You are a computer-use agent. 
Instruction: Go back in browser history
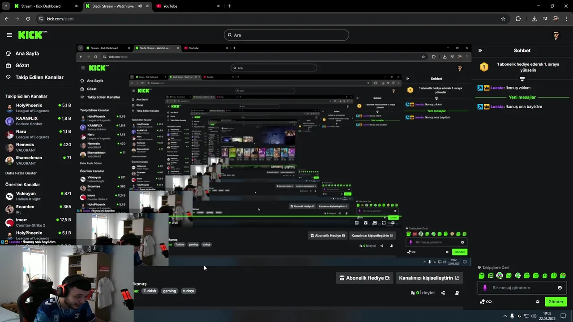pyautogui.click(x=6, y=19)
